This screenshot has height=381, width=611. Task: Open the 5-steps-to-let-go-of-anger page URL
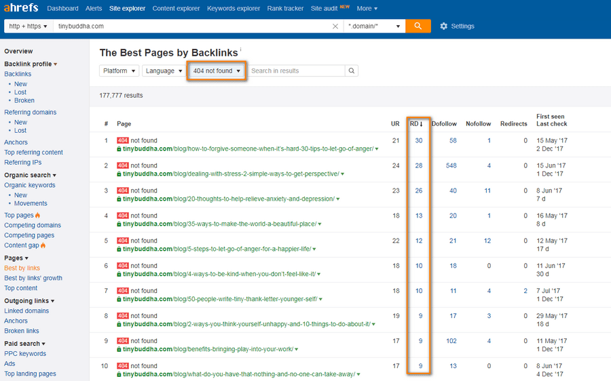tap(217, 249)
